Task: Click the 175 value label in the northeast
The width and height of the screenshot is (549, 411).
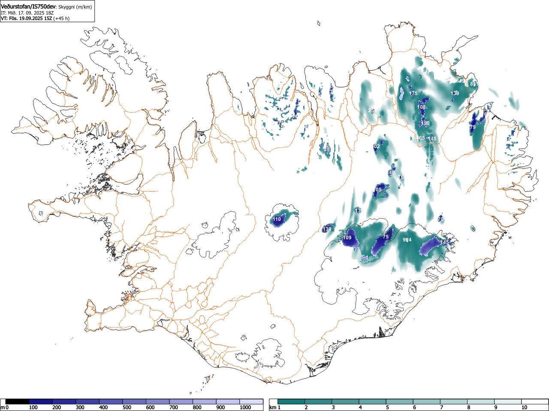Action: pyautogui.click(x=413, y=93)
